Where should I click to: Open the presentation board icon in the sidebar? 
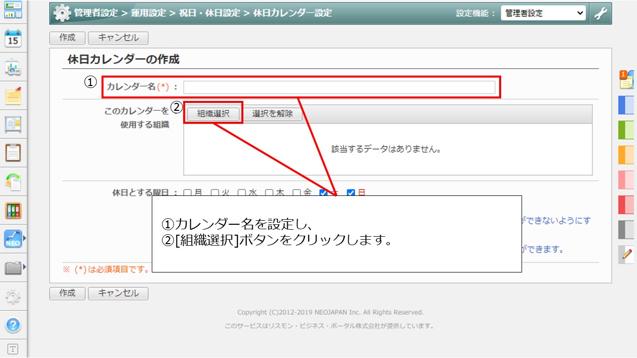13,67
